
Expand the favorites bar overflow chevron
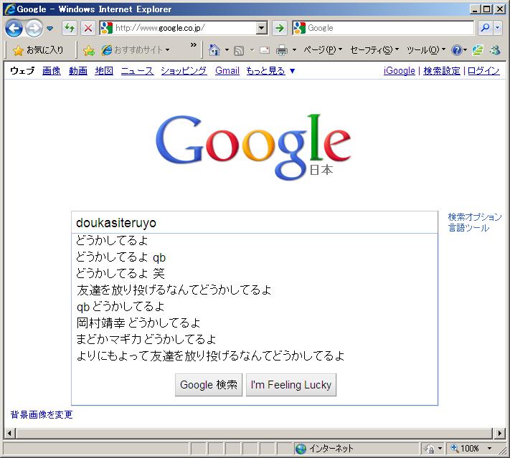(x=194, y=45)
